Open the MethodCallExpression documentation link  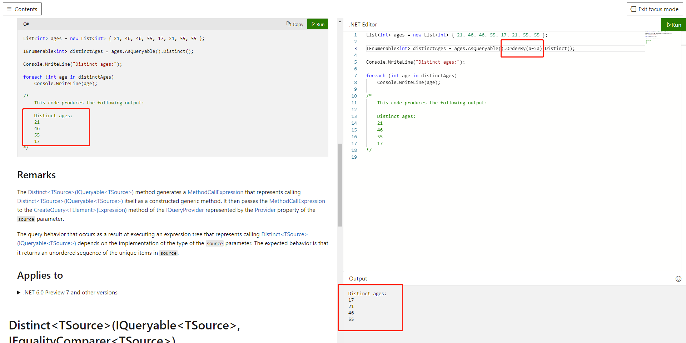tap(215, 192)
